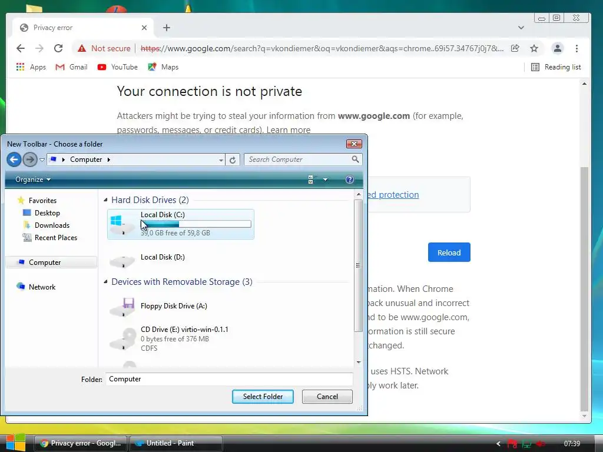Click Chrome's back navigation arrow

point(21,48)
